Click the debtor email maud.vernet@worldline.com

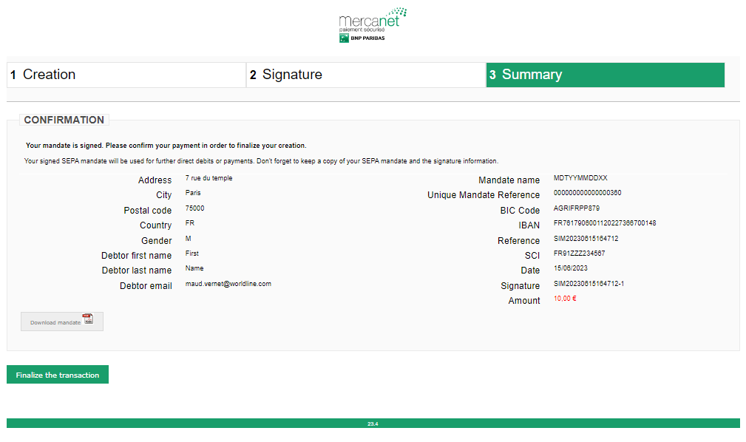tap(228, 284)
